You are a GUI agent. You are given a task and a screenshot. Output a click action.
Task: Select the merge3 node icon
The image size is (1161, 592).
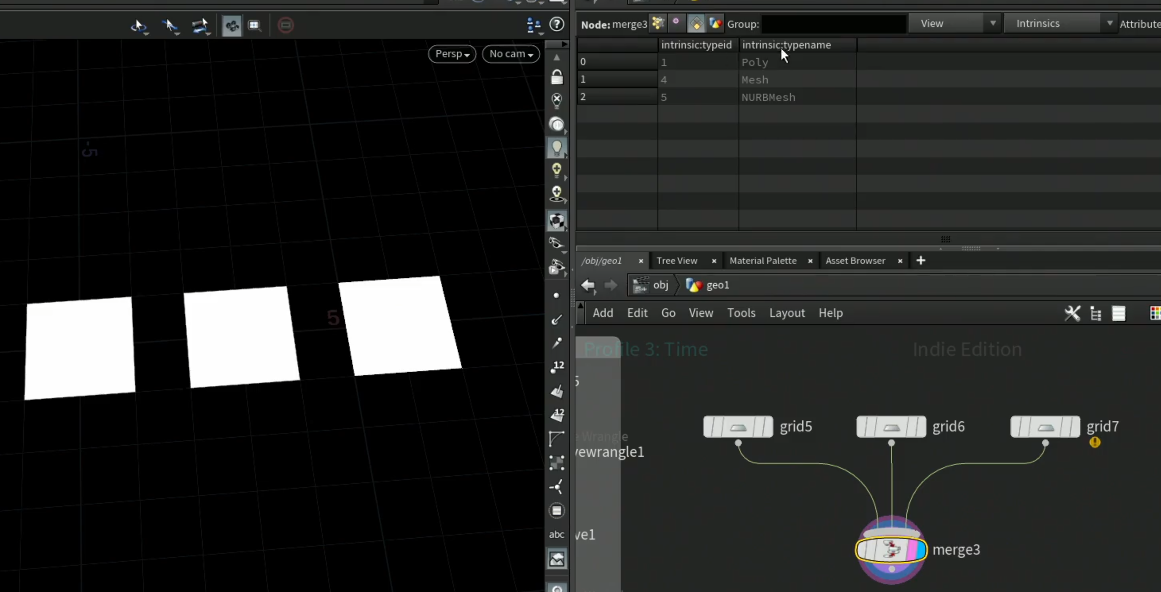point(891,549)
